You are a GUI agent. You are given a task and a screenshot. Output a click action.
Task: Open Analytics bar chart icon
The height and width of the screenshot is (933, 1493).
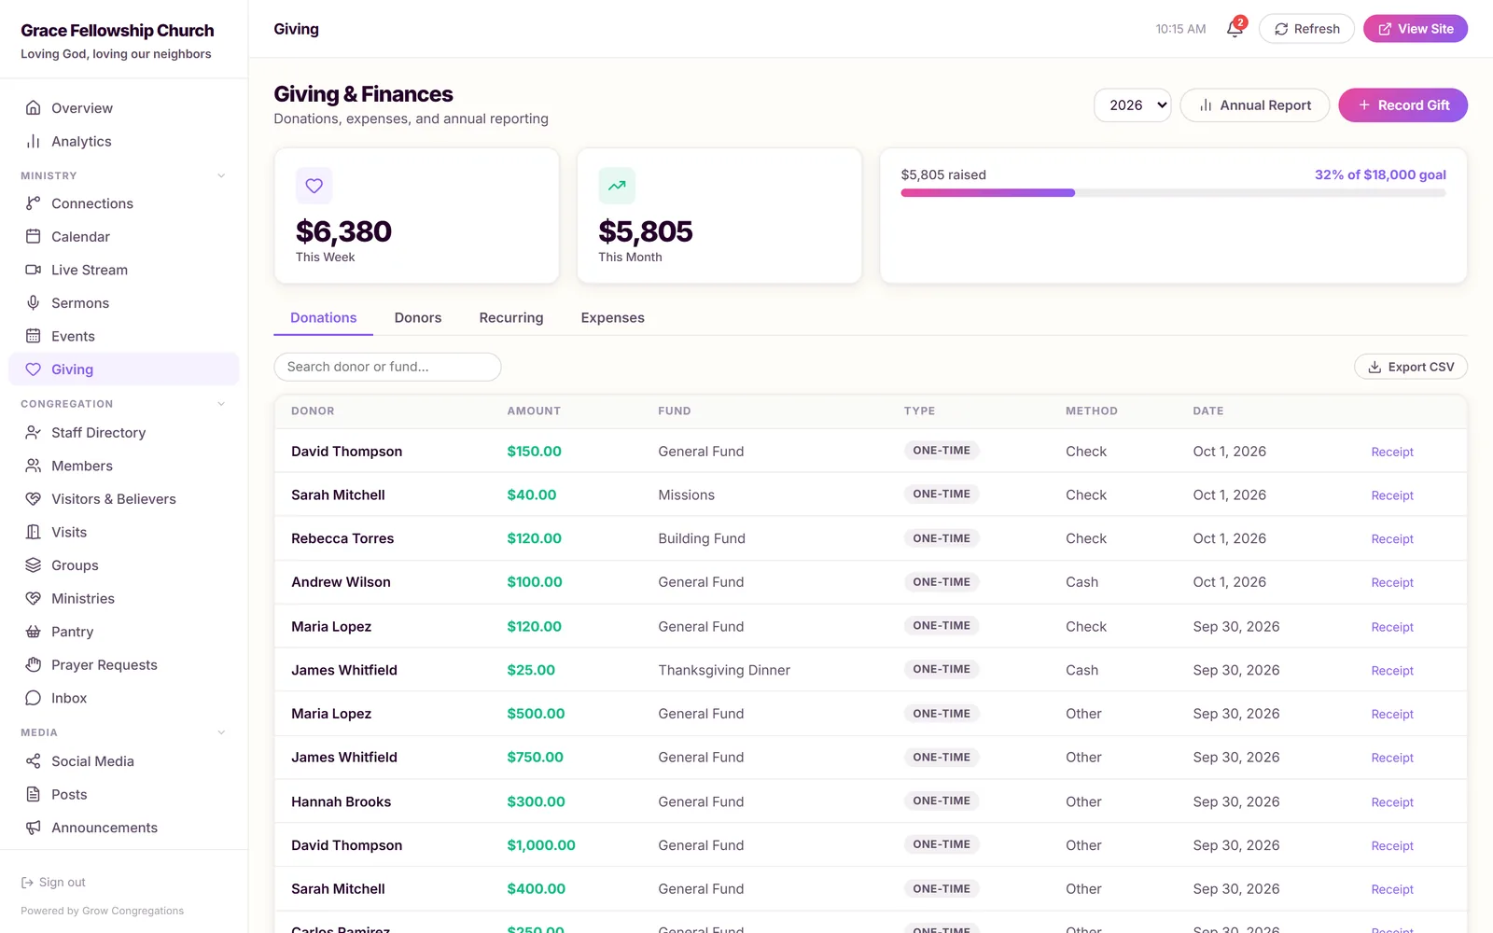coord(34,142)
